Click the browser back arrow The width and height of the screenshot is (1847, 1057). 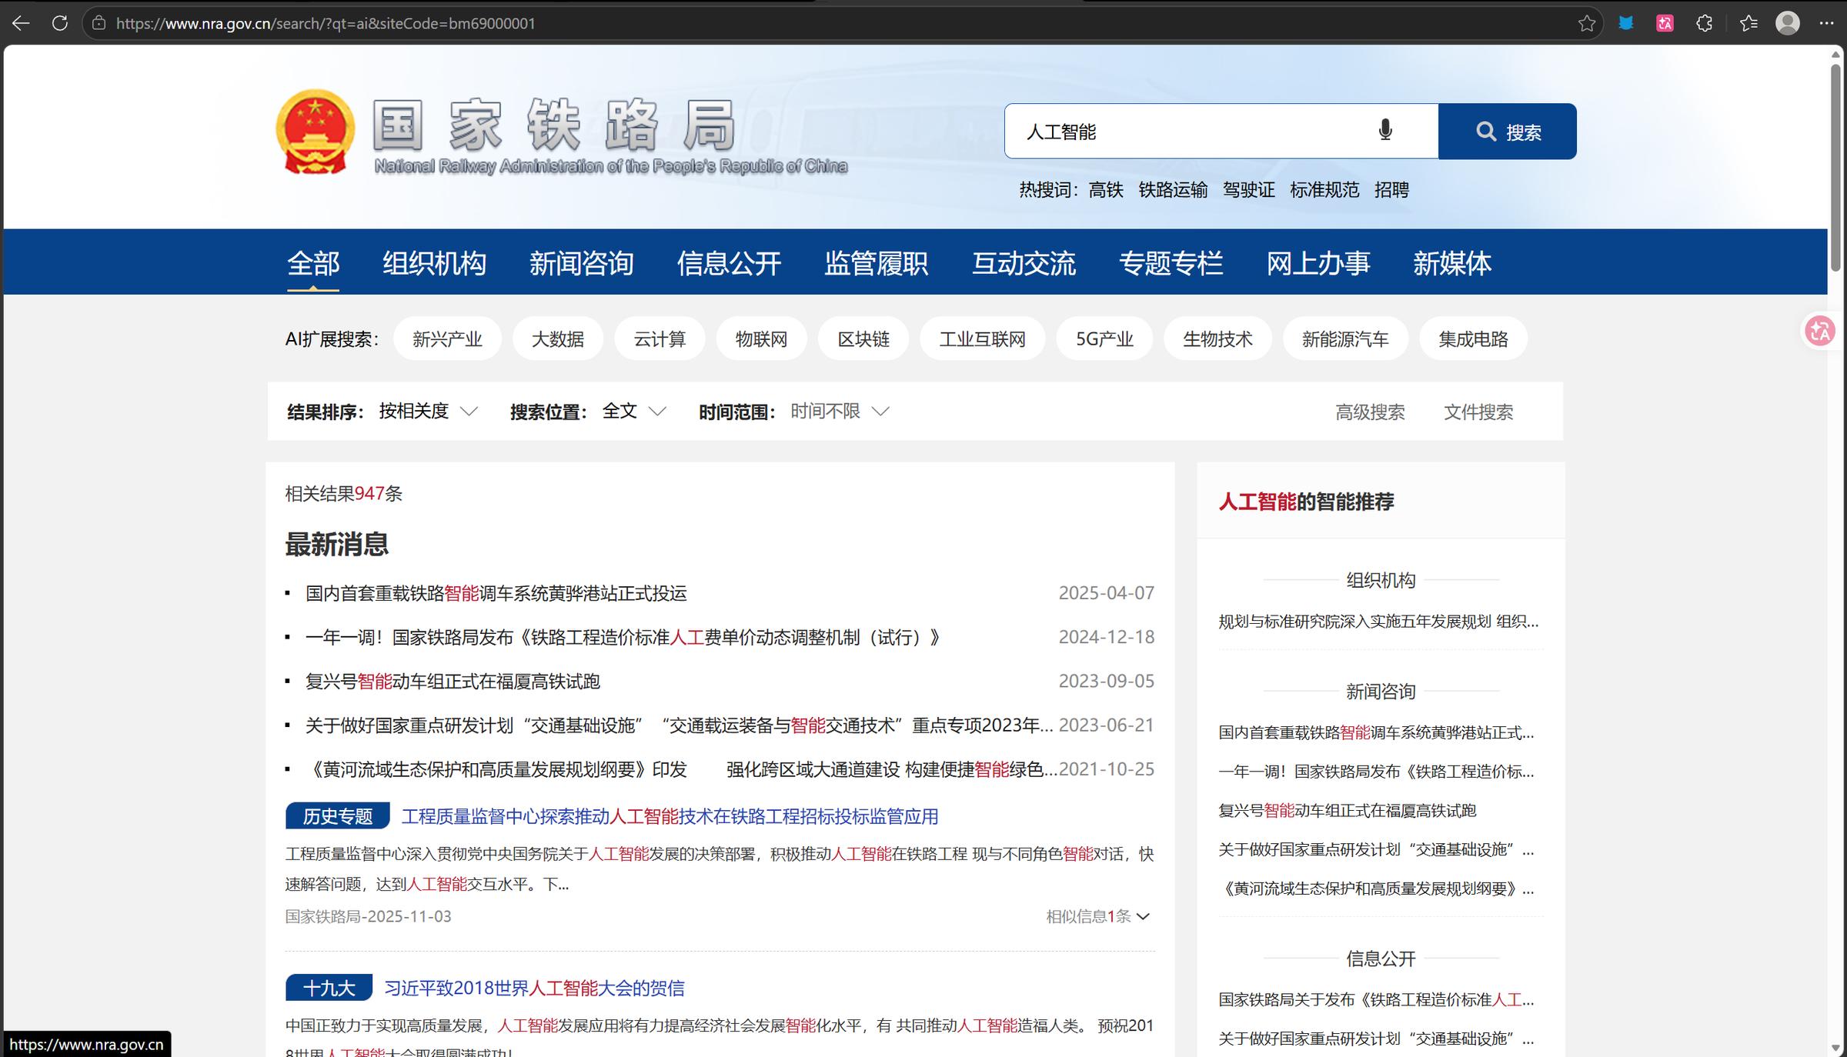21,23
